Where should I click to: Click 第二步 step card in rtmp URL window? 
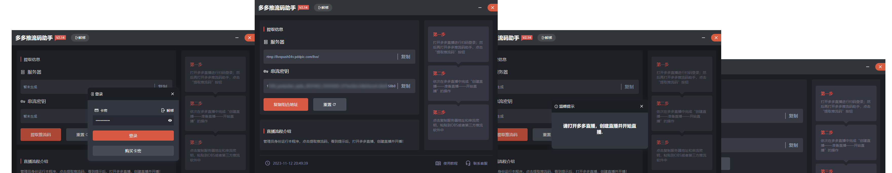458,83
